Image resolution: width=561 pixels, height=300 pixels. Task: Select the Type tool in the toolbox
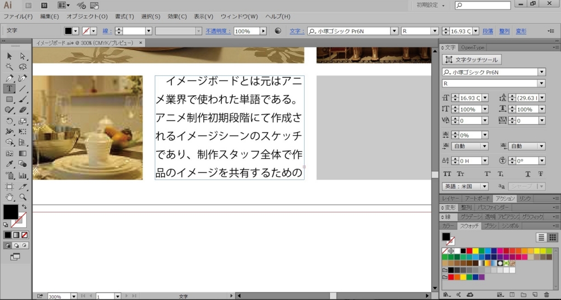click(x=9, y=89)
